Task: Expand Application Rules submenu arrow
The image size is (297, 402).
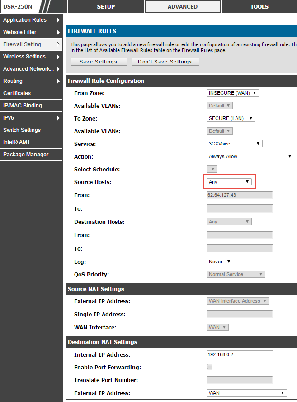Action: point(58,20)
